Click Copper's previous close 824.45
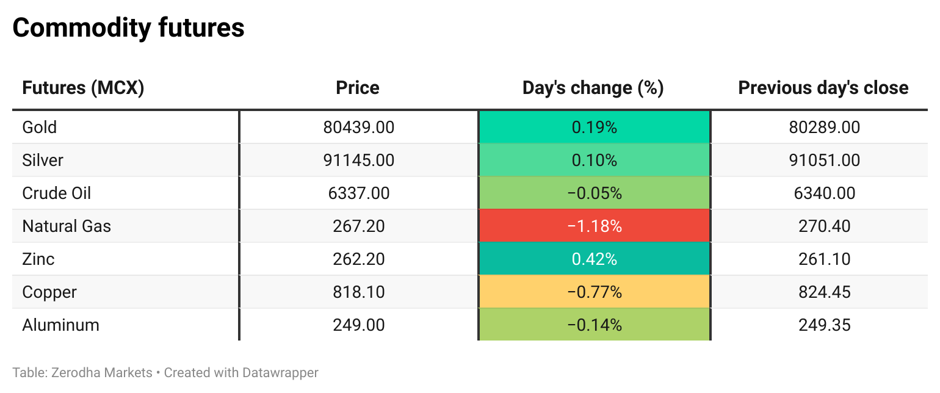The width and height of the screenshot is (940, 393). point(824,292)
